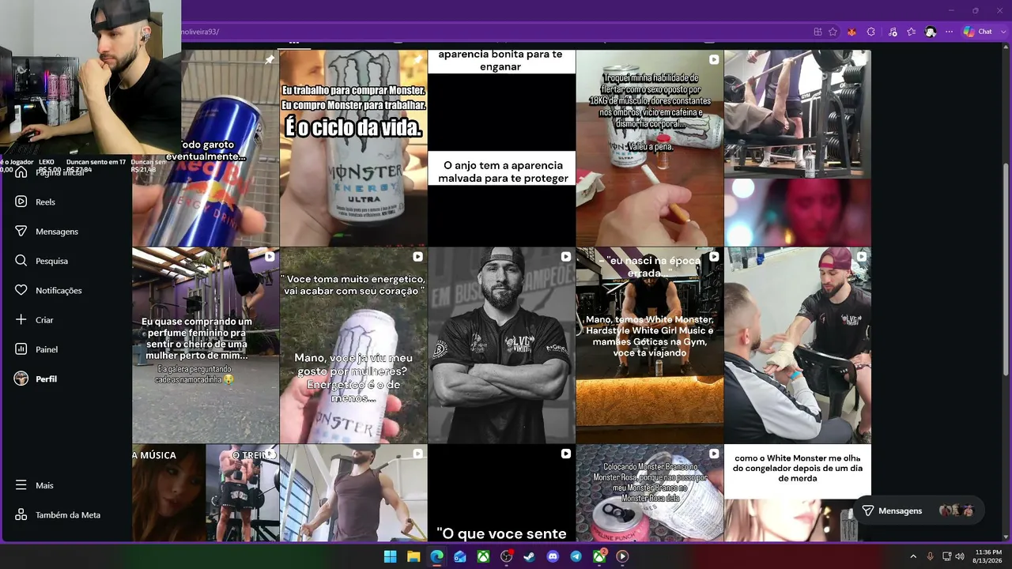Open Telegram from the taskbar
This screenshot has width=1012, height=569.
tap(576, 556)
